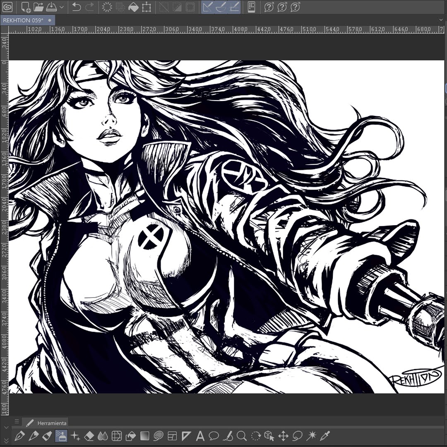Expand the save options dropdown arrow
Image resolution: width=447 pixels, height=447 pixels.
pyautogui.click(x=62, y=7)
